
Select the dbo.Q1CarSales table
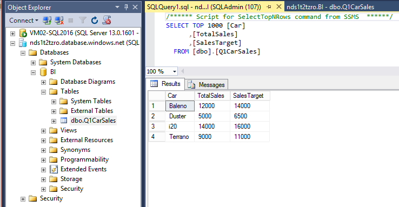[x=93, y=121]
